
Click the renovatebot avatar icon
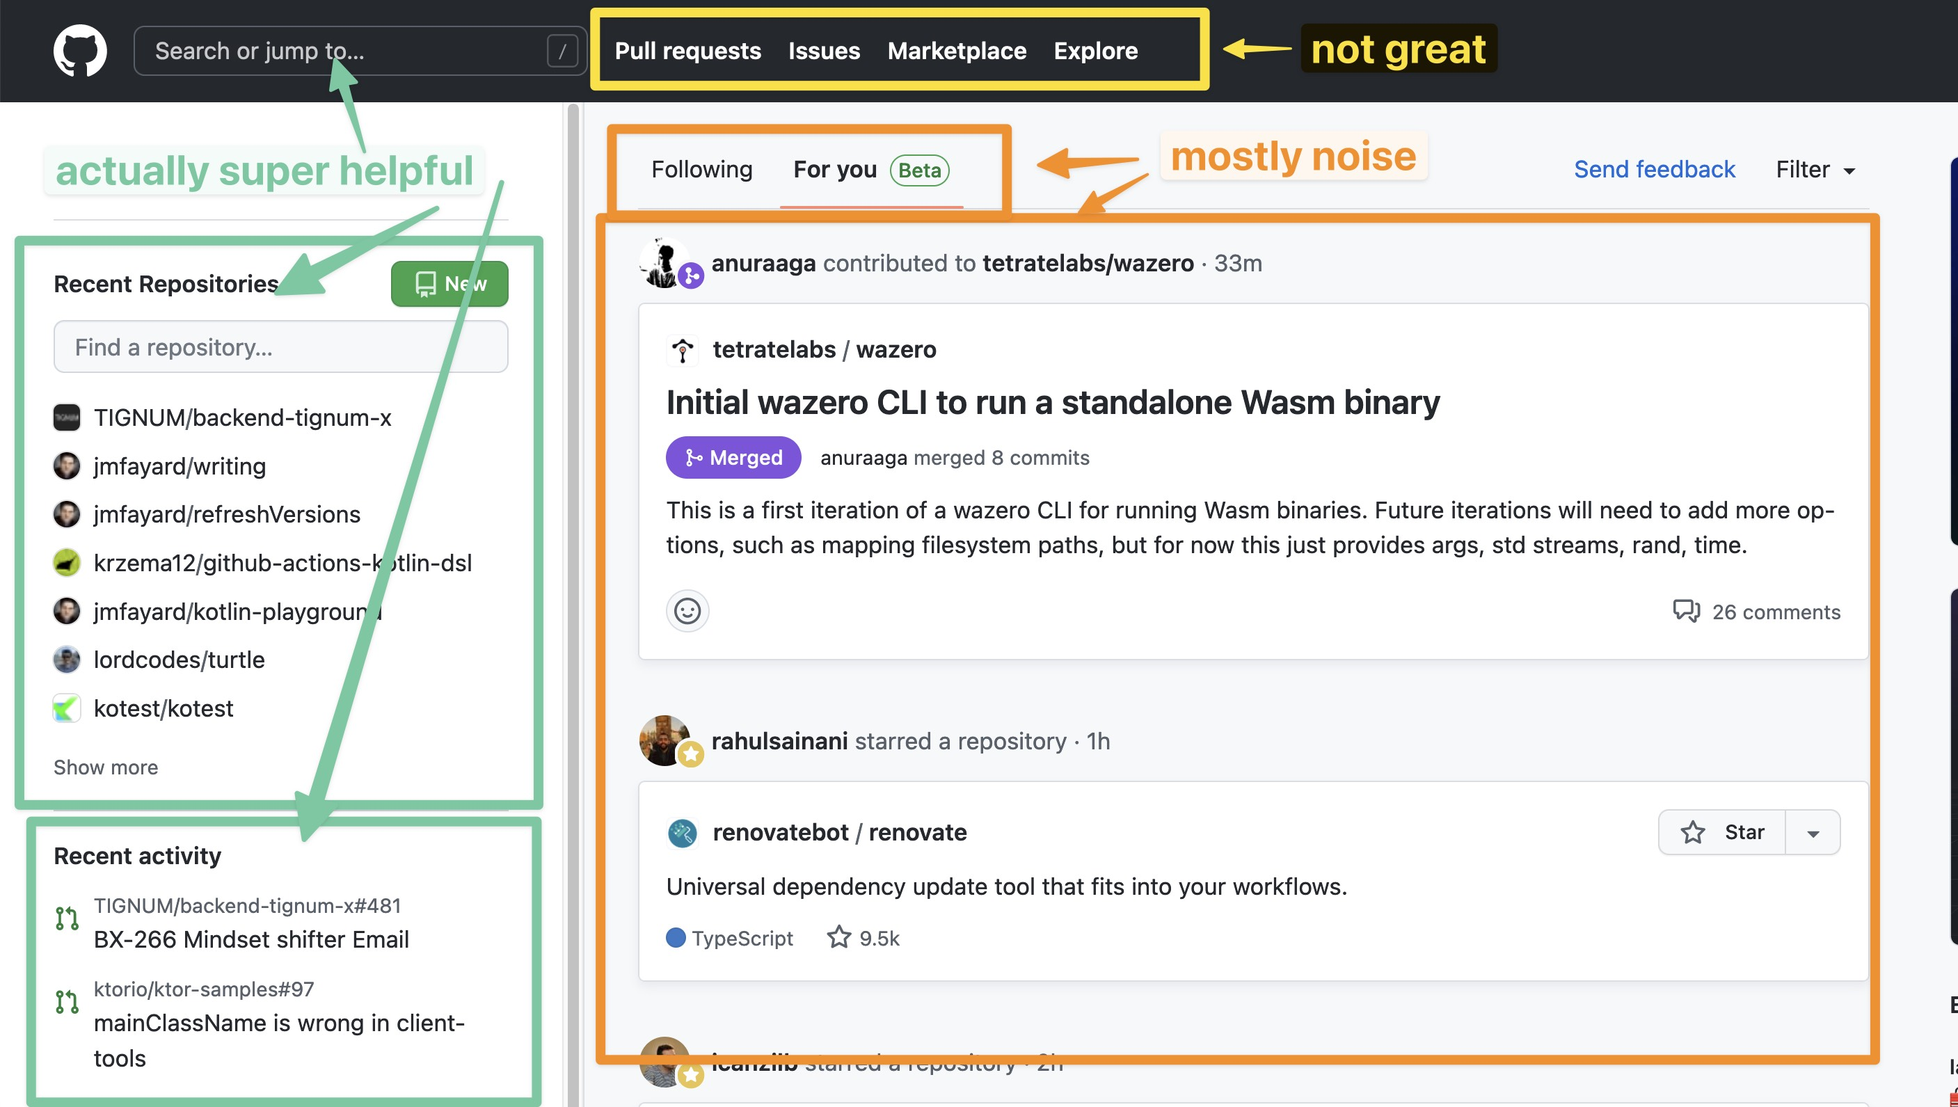click(682, 833)
